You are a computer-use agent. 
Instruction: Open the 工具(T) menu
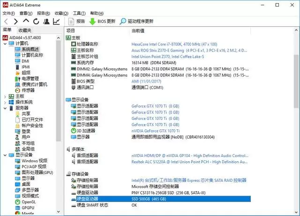click(x=79, y=13)
